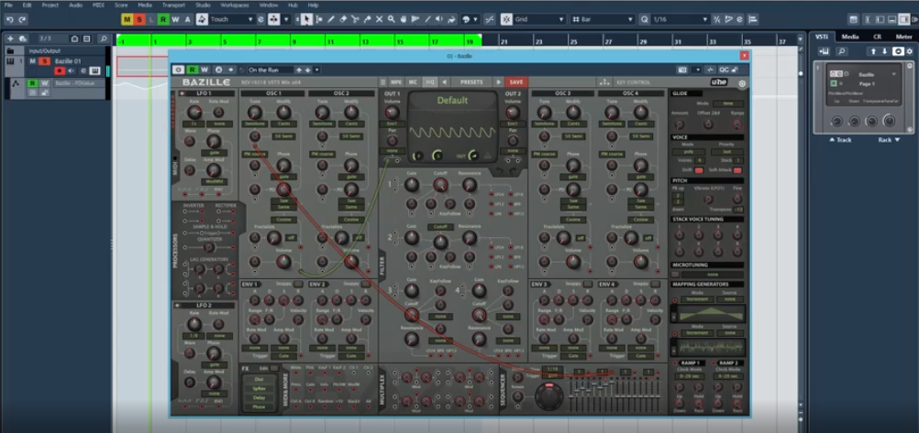This screenshot has height=433, width=919.
Task: Click the MC button in Bazille
Action: (414, 82)
